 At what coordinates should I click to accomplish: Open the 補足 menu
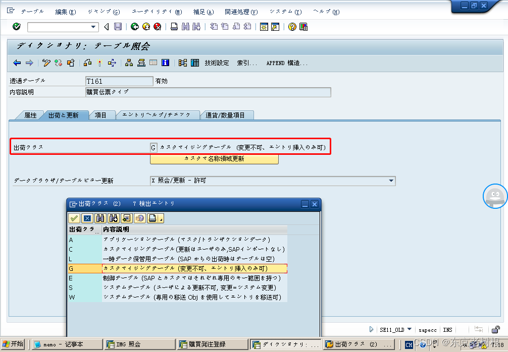click(204, 12)
